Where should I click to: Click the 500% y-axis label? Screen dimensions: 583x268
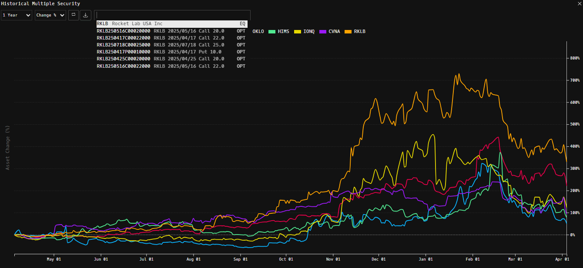pos(574,124)
